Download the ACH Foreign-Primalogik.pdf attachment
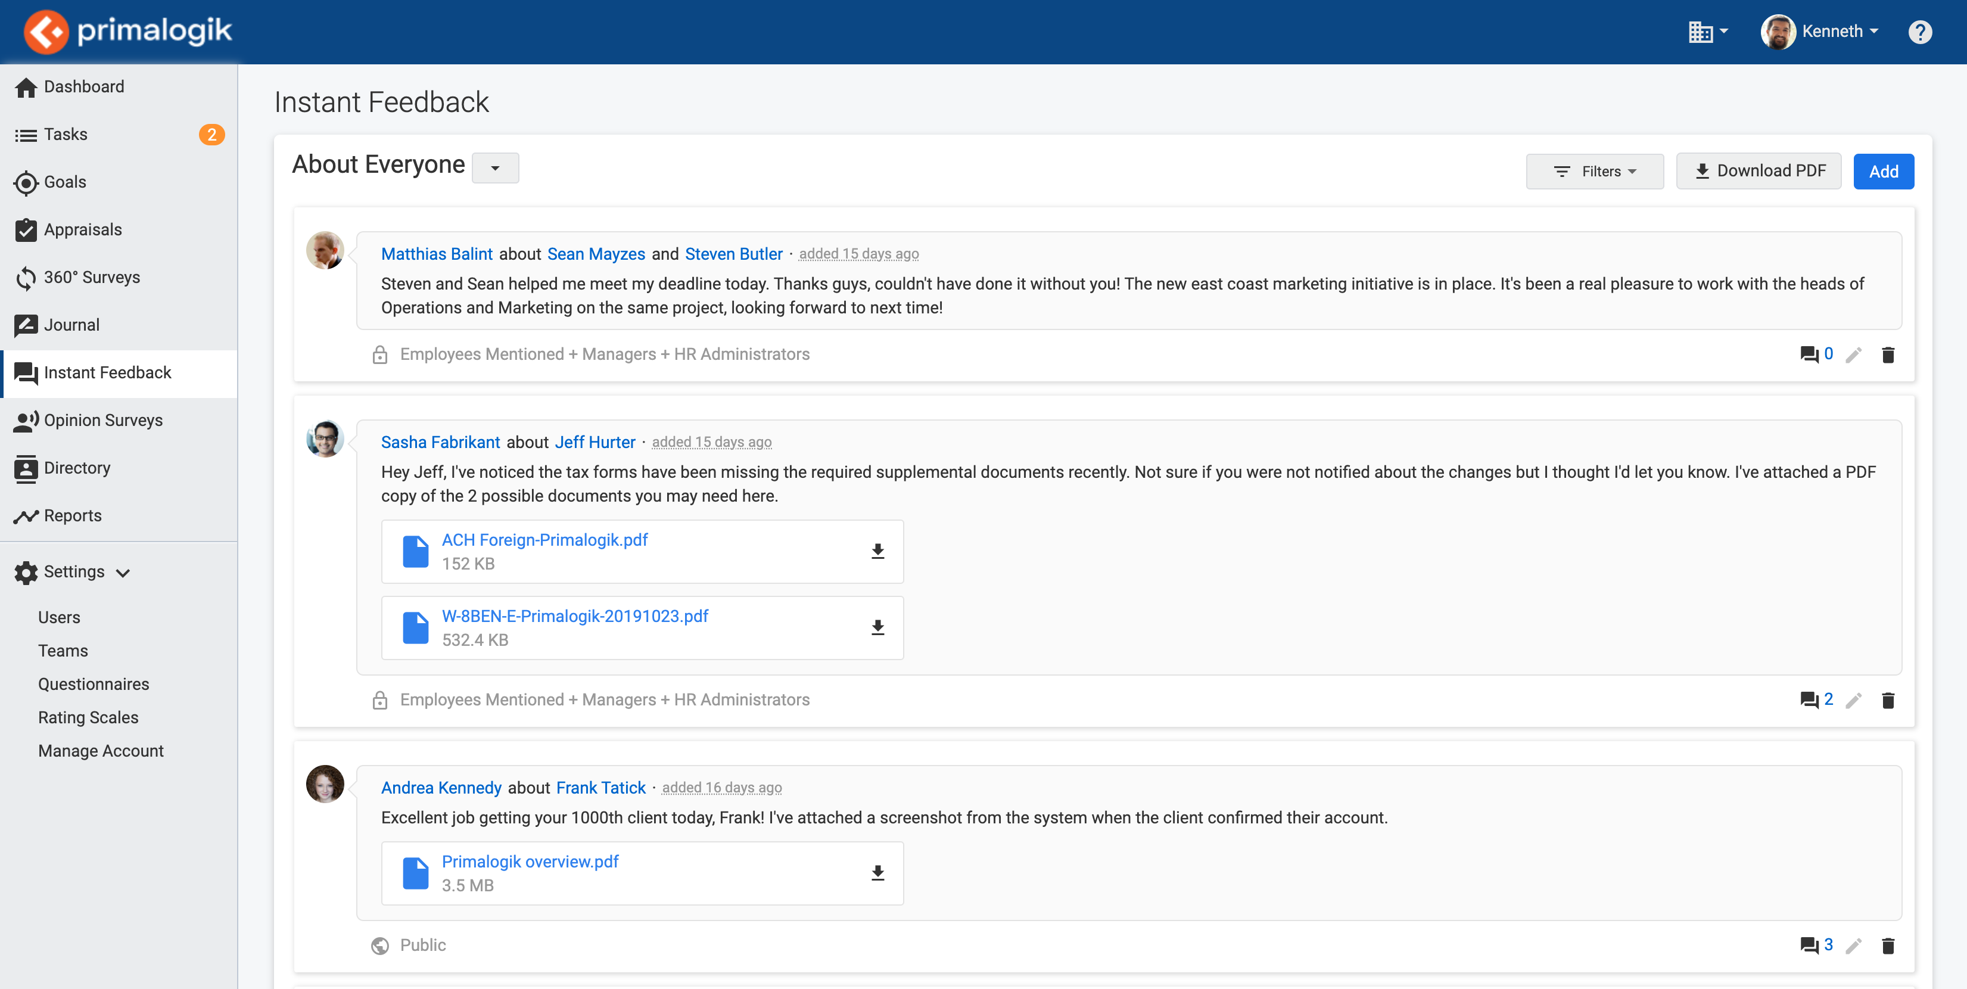This screenshot has height=989, width=1967. tap(877, 551)
